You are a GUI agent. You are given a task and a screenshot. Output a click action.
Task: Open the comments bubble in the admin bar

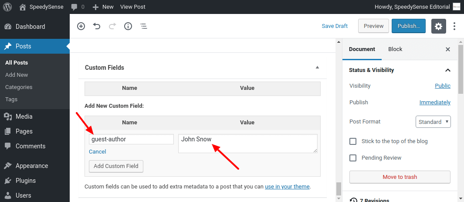(x=78, y=7)
